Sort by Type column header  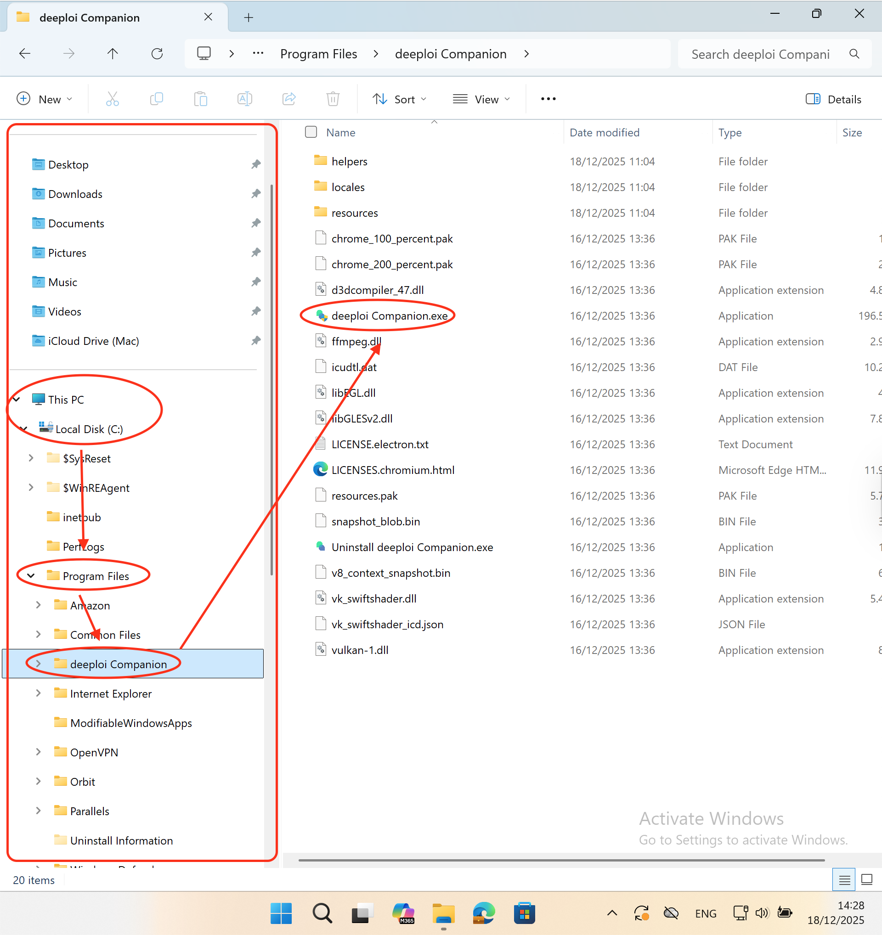coord(730,133)
